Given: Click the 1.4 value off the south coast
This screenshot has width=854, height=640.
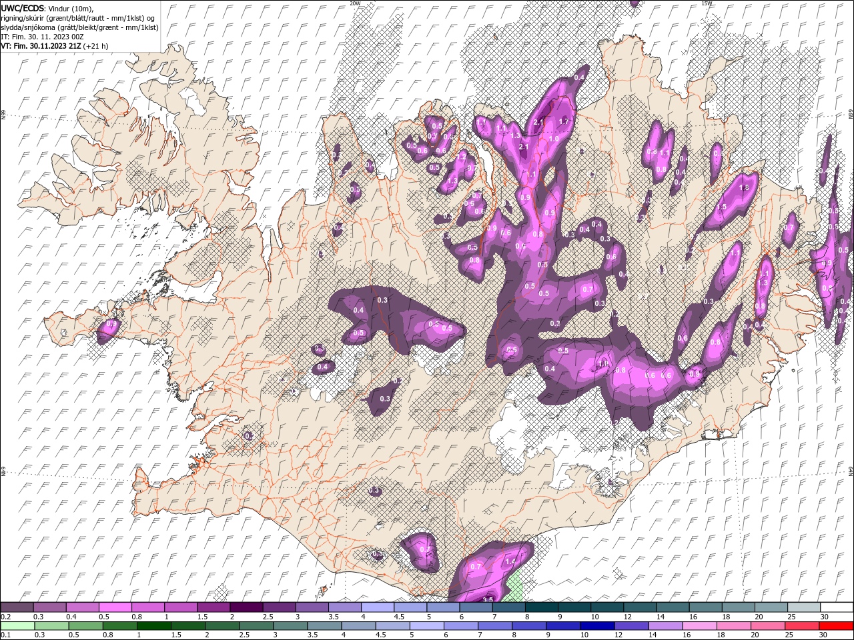Looking at the screenshot, I should click(x=511, y=562).
